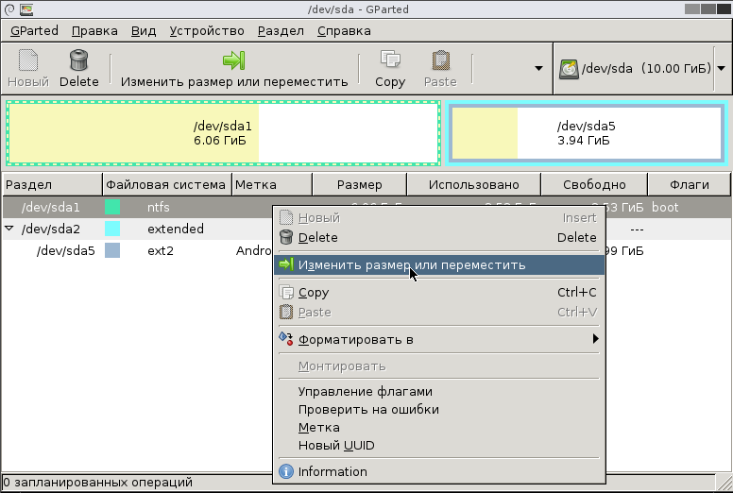Sort by the 'Метка' column header
This screenshot has height=493, width=733.
(x=272, y=184)
